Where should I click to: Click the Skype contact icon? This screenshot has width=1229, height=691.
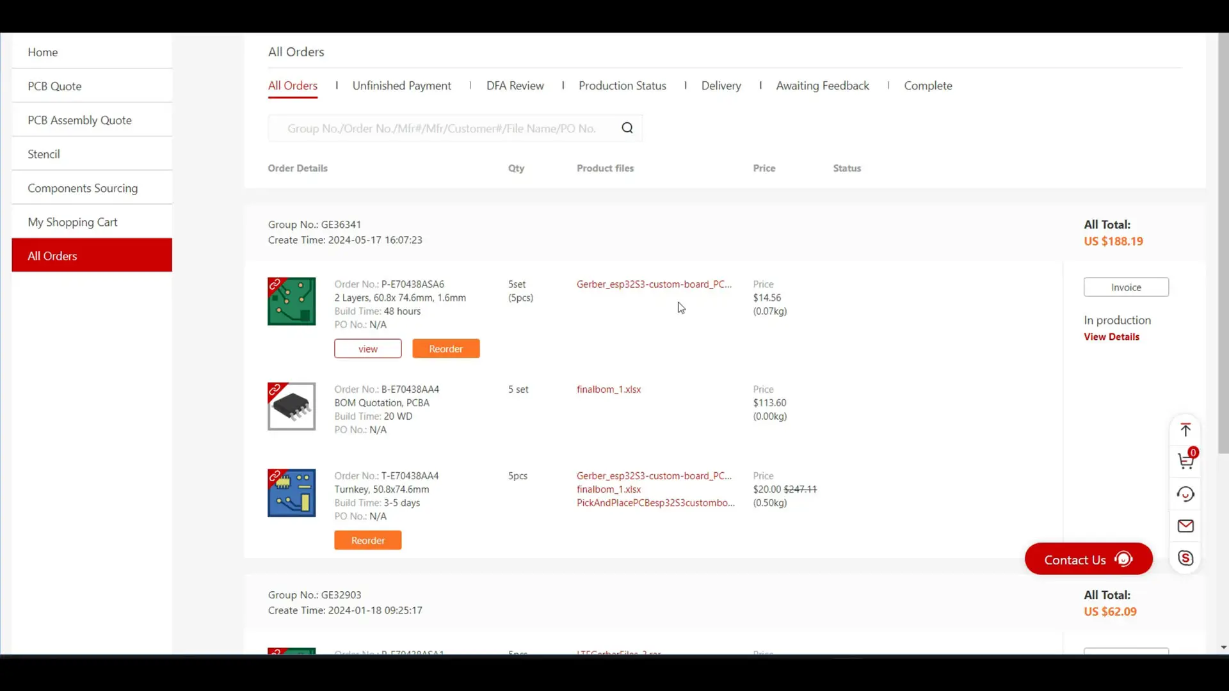(1185, 558)
